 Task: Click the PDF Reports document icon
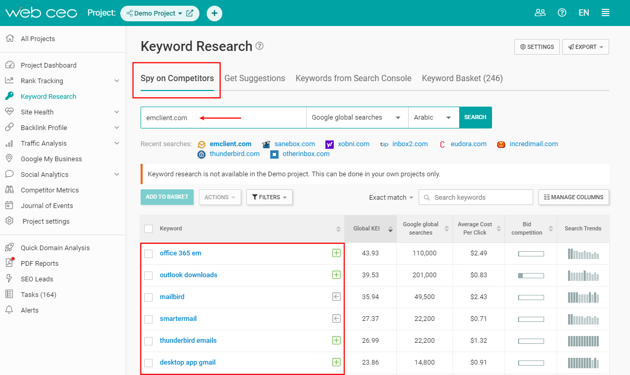click(x=9, y=263)
